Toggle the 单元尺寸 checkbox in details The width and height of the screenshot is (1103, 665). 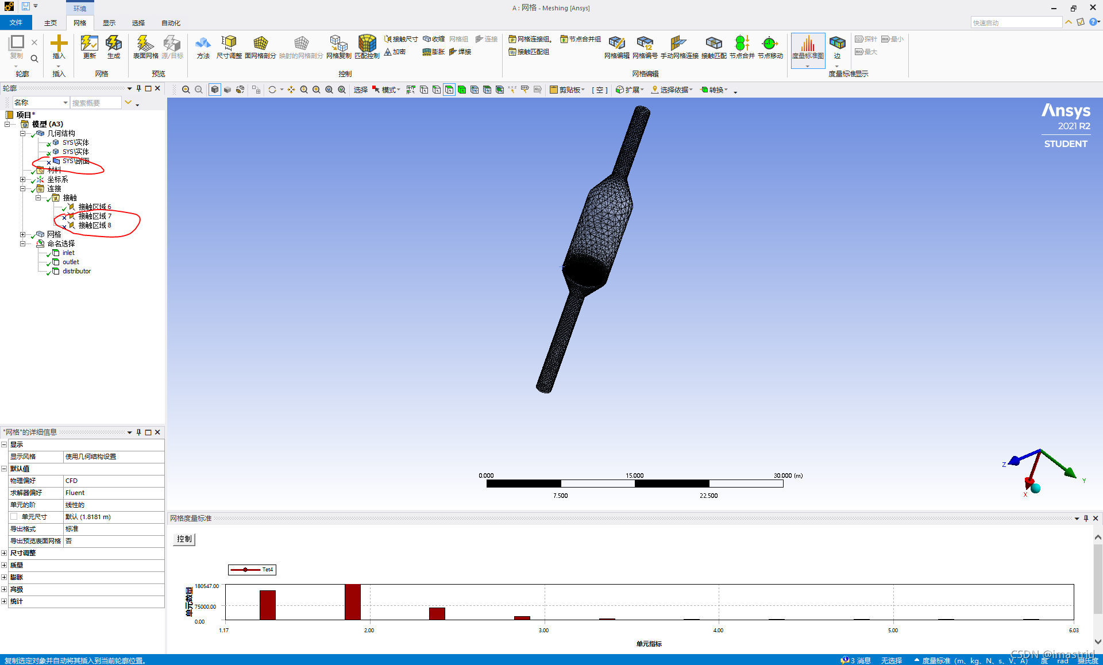click(x=14, y=517)
